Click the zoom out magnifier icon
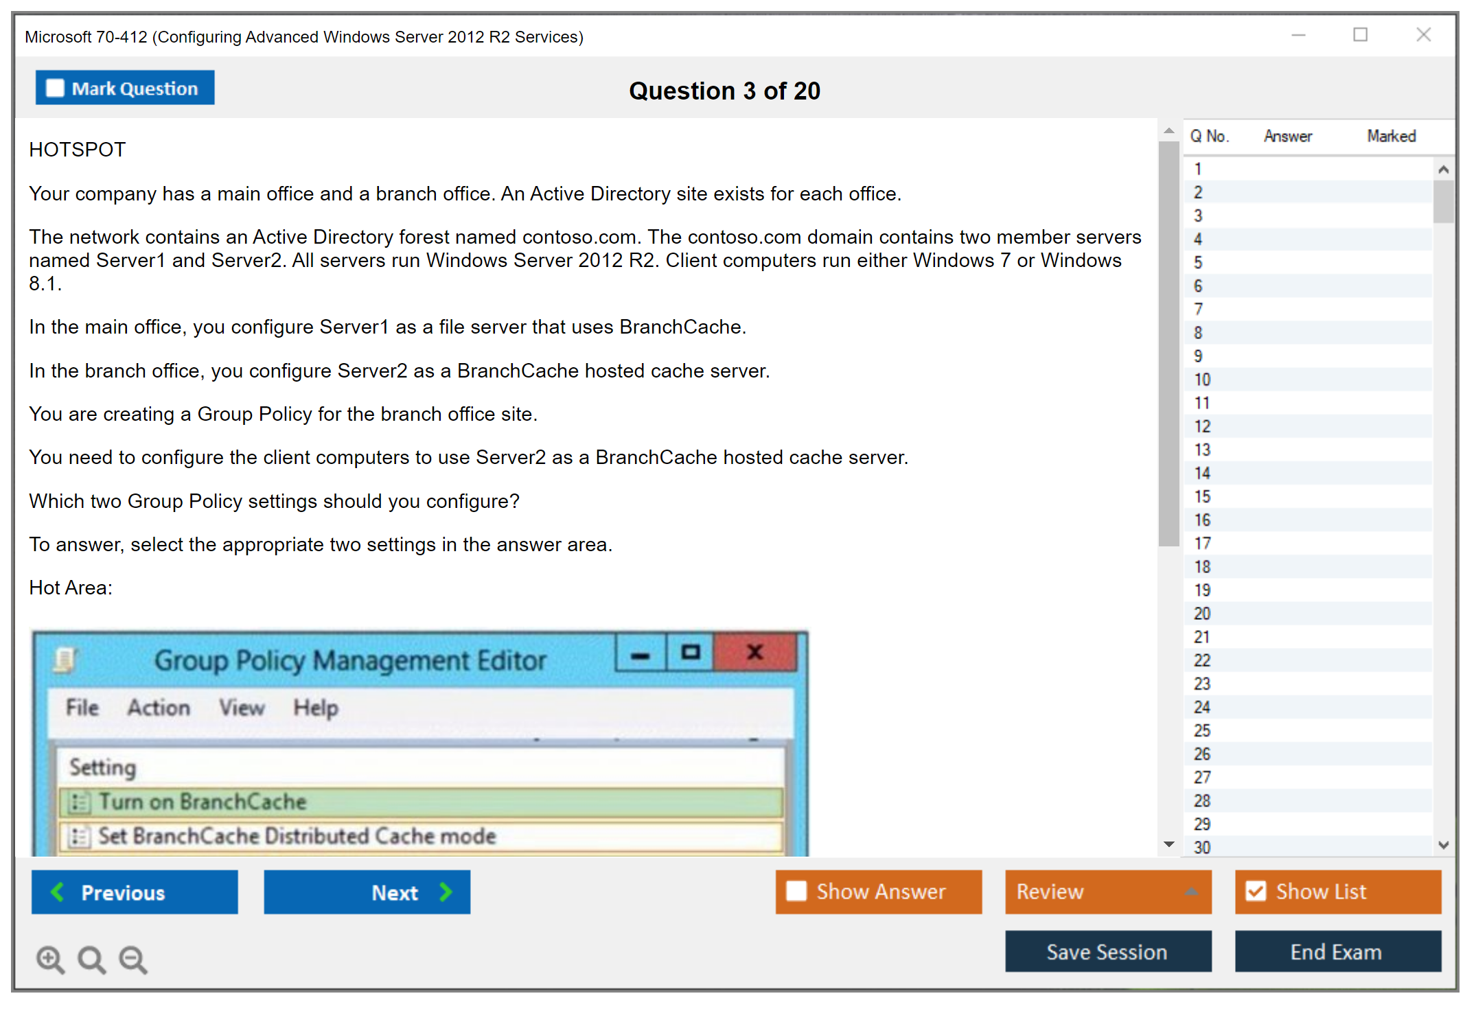This screenshot has height=1009, width=1476. (132, 959)
